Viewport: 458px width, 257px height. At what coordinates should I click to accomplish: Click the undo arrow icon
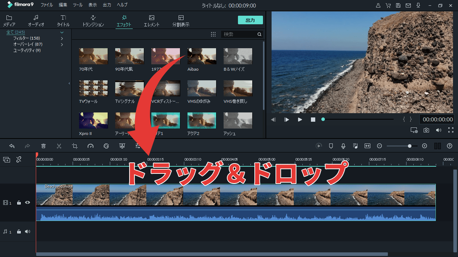tap(12, 146)
